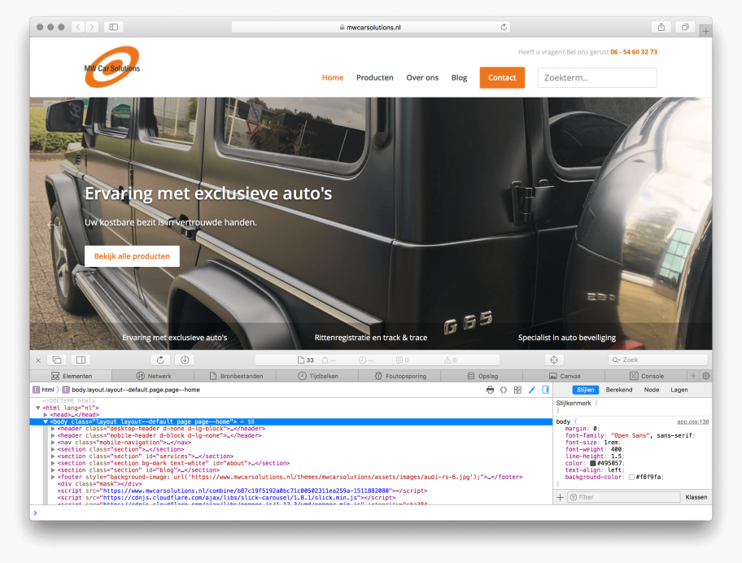Expand the head element node
742x563 pixels.
pyautogui.click(x=46, y=415)
